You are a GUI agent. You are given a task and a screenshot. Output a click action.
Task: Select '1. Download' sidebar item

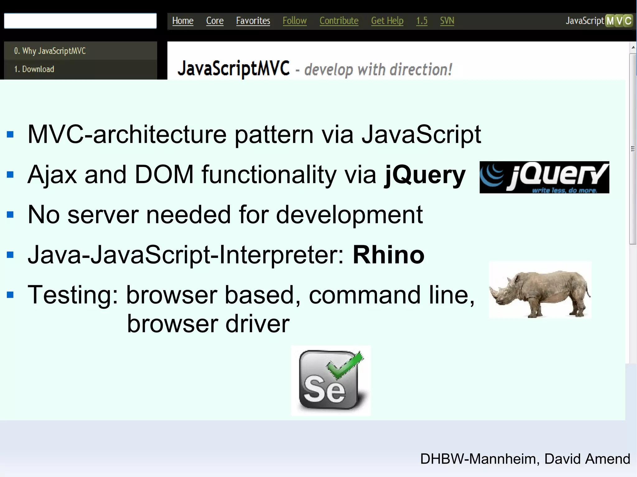(80, 69)
